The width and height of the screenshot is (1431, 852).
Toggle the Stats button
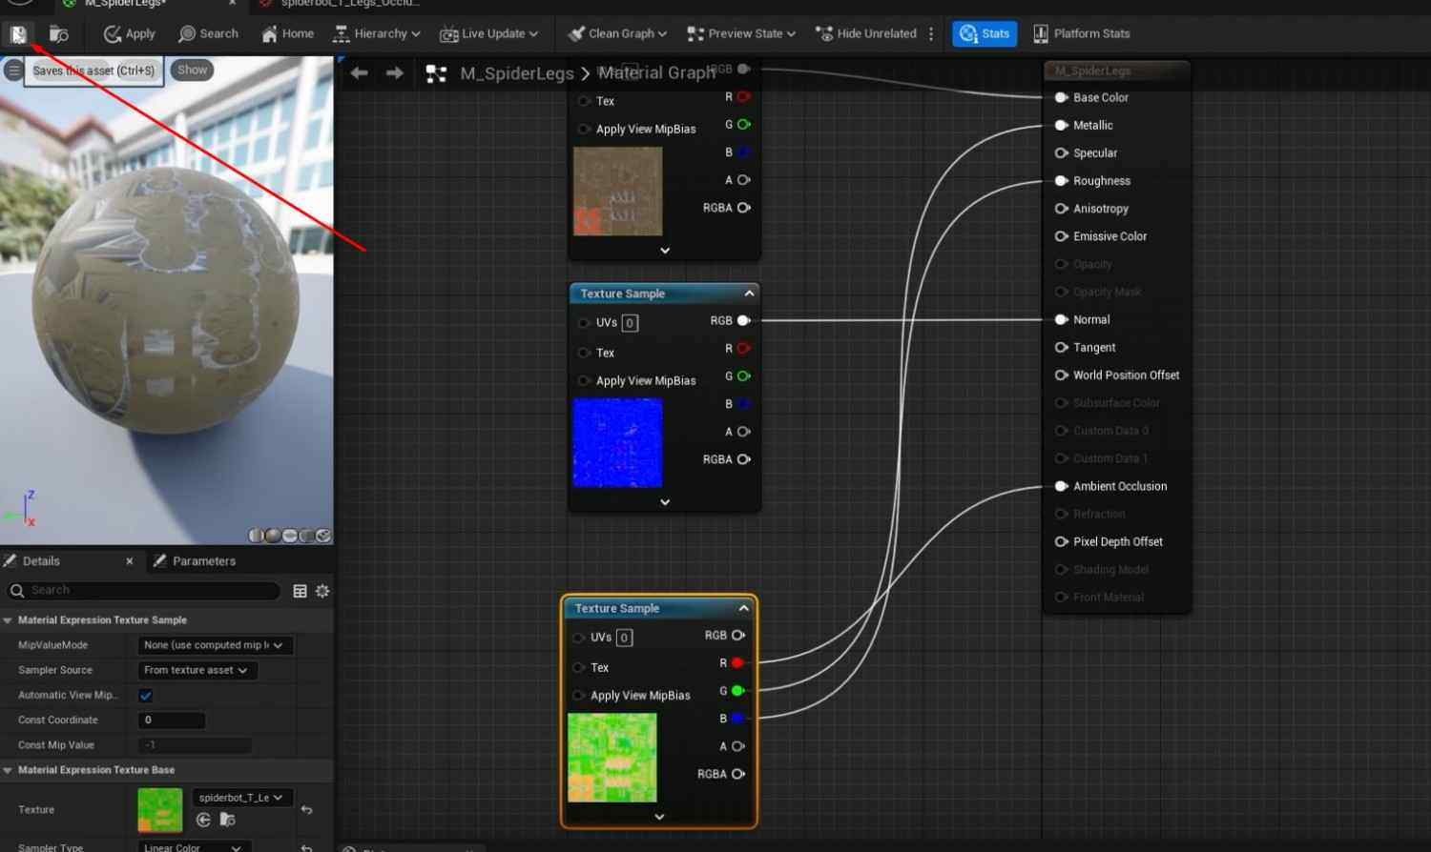(985, 34)
